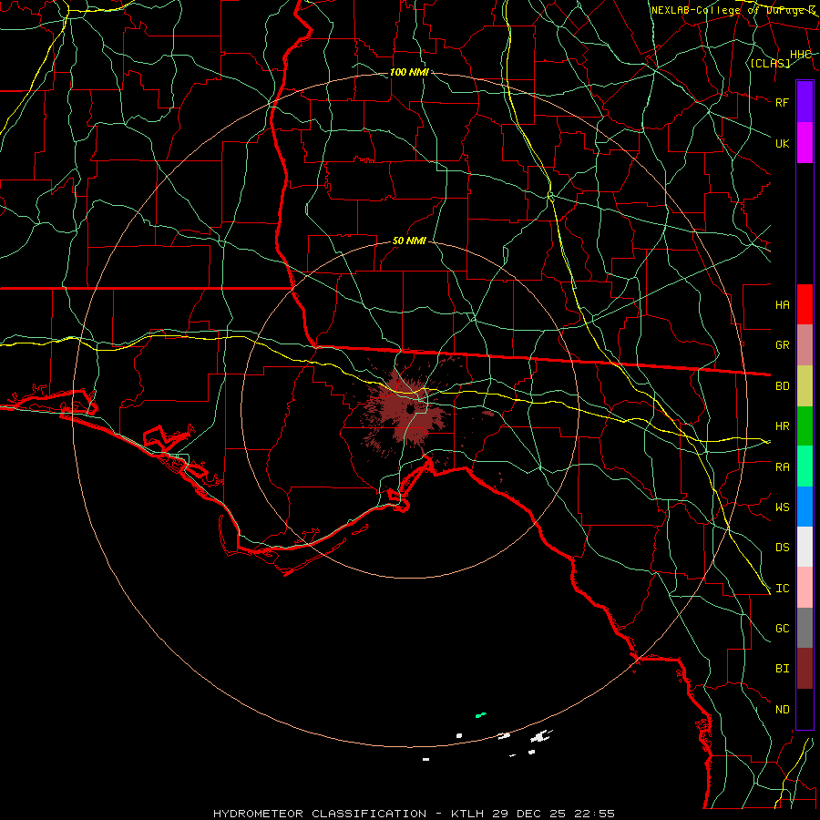Click the small green rain echo offshore
Viewport: 820px width, 820px height.
click(x=480, y=715)
